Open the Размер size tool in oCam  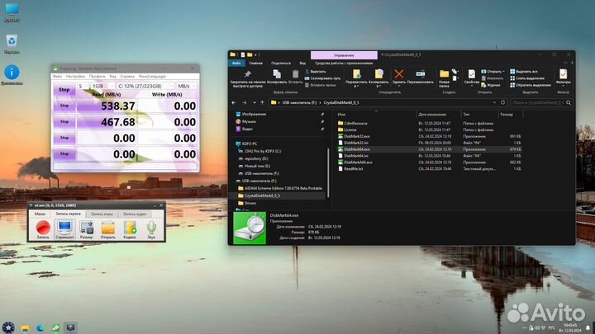click(86, 229)
